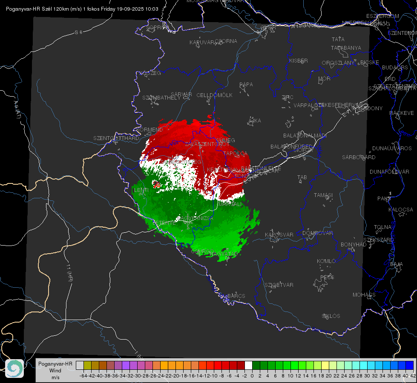Click the yellow swatch between 18 and 20
The width and height of the screenshot is (417, 383).
click(x=325, y=365)
